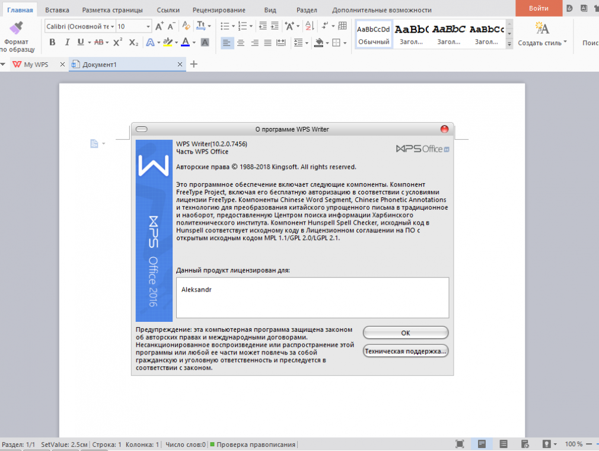The height and width of the screenshot is (451, 599).
Task: Select the My WPS document tab
Action: pyautogui.click(x=36, y=65)
